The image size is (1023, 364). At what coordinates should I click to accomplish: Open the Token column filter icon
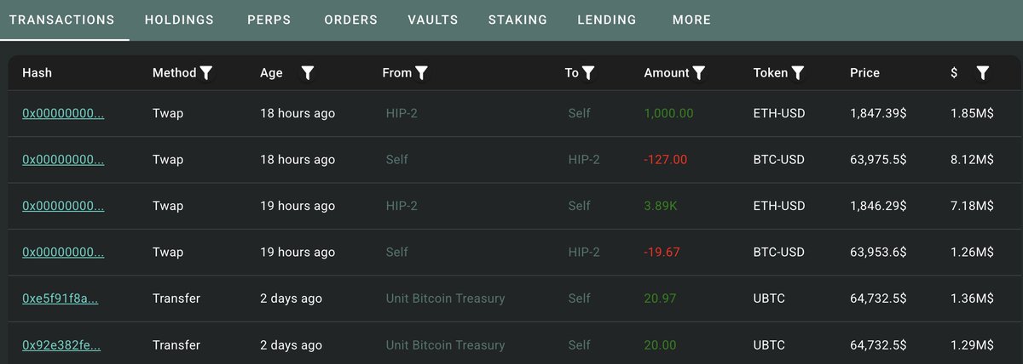[798, 73]
